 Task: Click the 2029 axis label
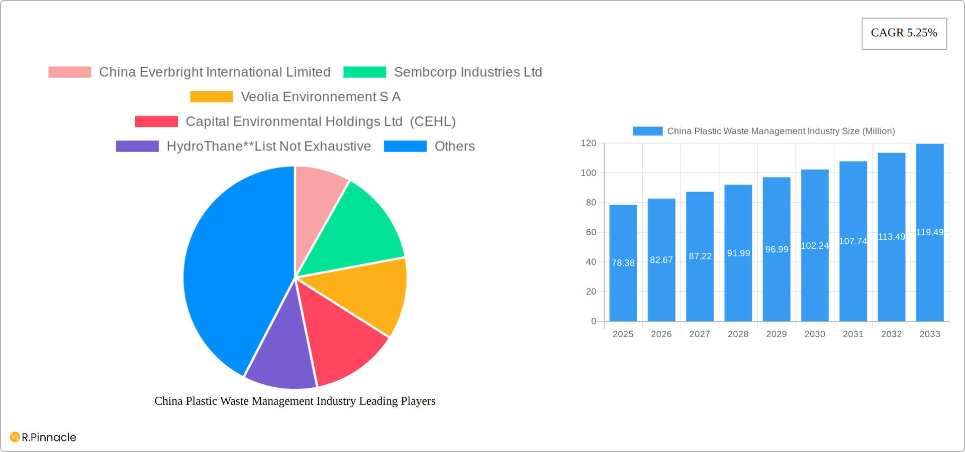[776, 334]
